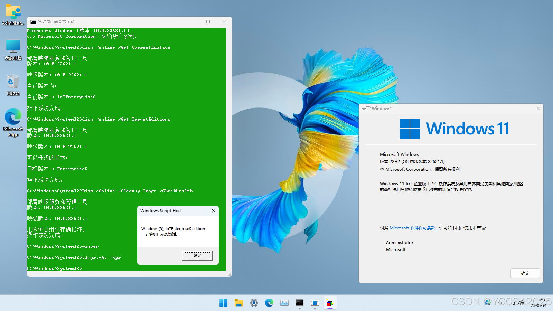The width and height of the screenshot is (553, 311).
Task: Click '/Get-CurrentEdition' command line
Action: (99, 47)
